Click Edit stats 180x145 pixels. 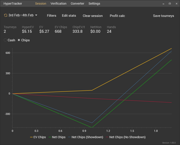[x=69, y=16]
